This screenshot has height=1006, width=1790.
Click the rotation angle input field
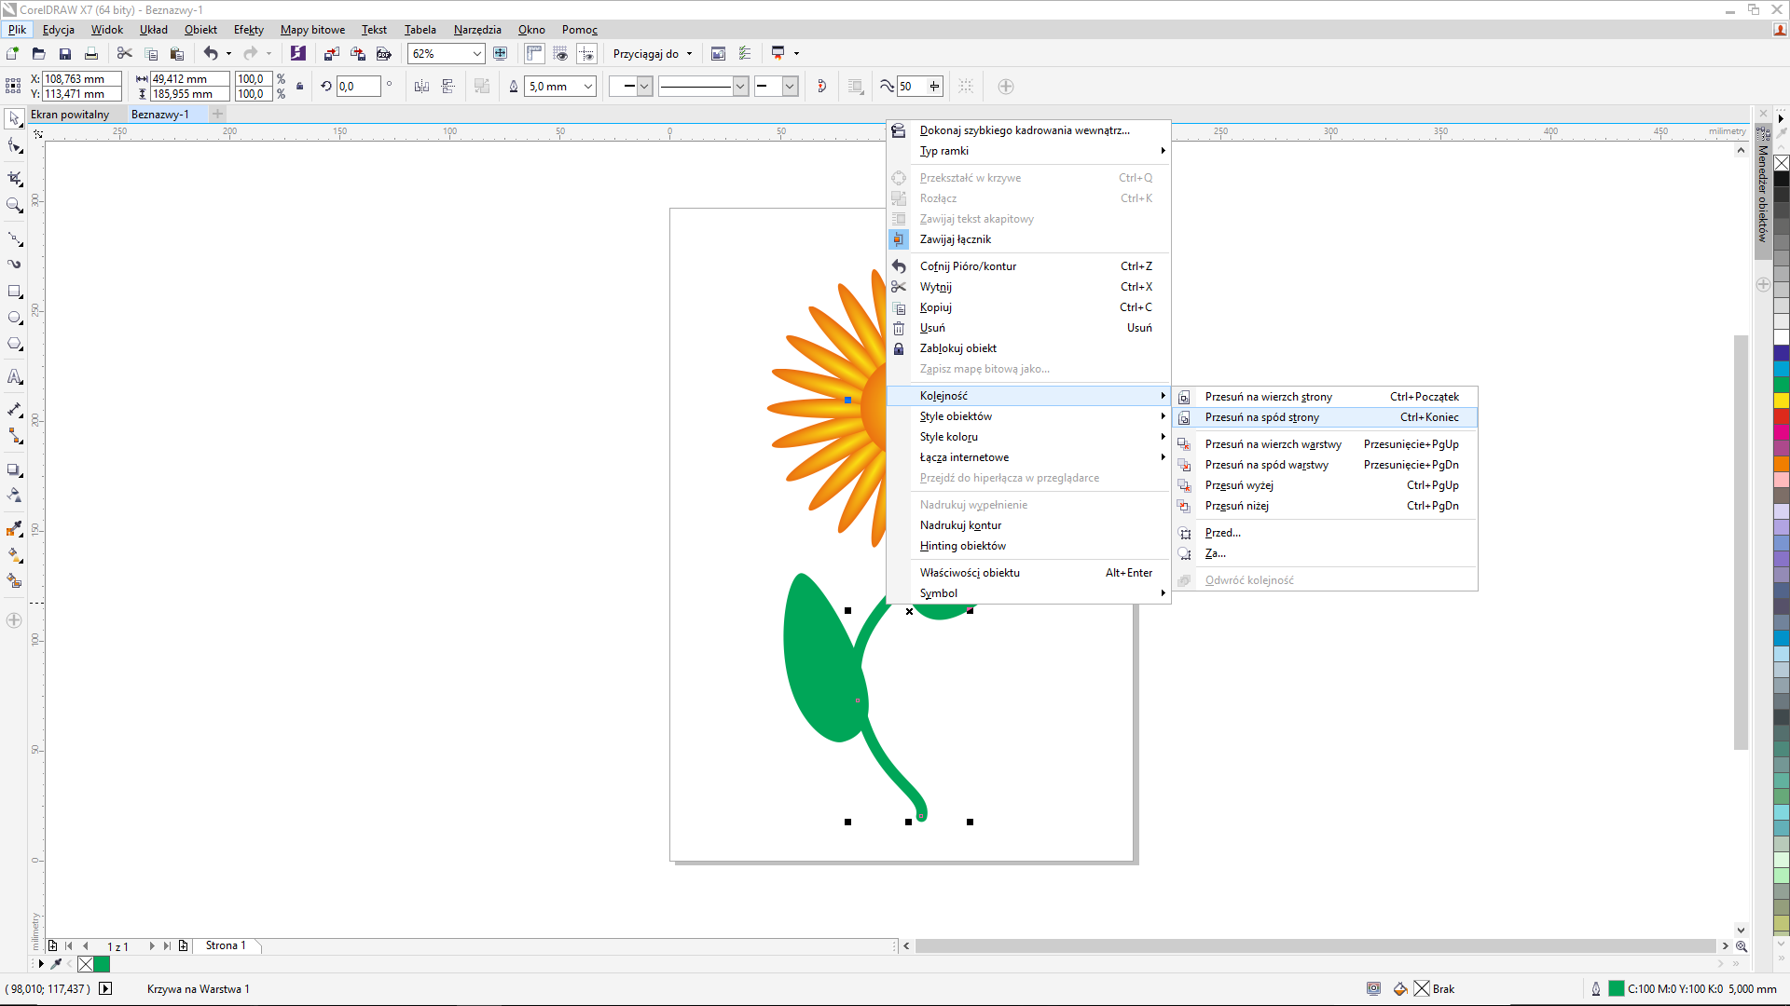[x=358, y=87]
